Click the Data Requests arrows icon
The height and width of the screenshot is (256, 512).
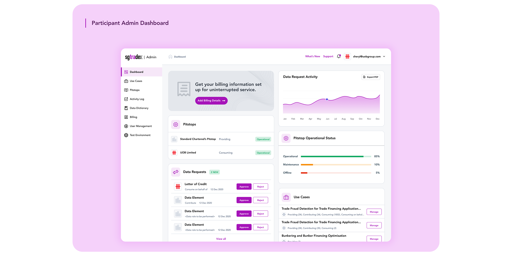point(175,172)
